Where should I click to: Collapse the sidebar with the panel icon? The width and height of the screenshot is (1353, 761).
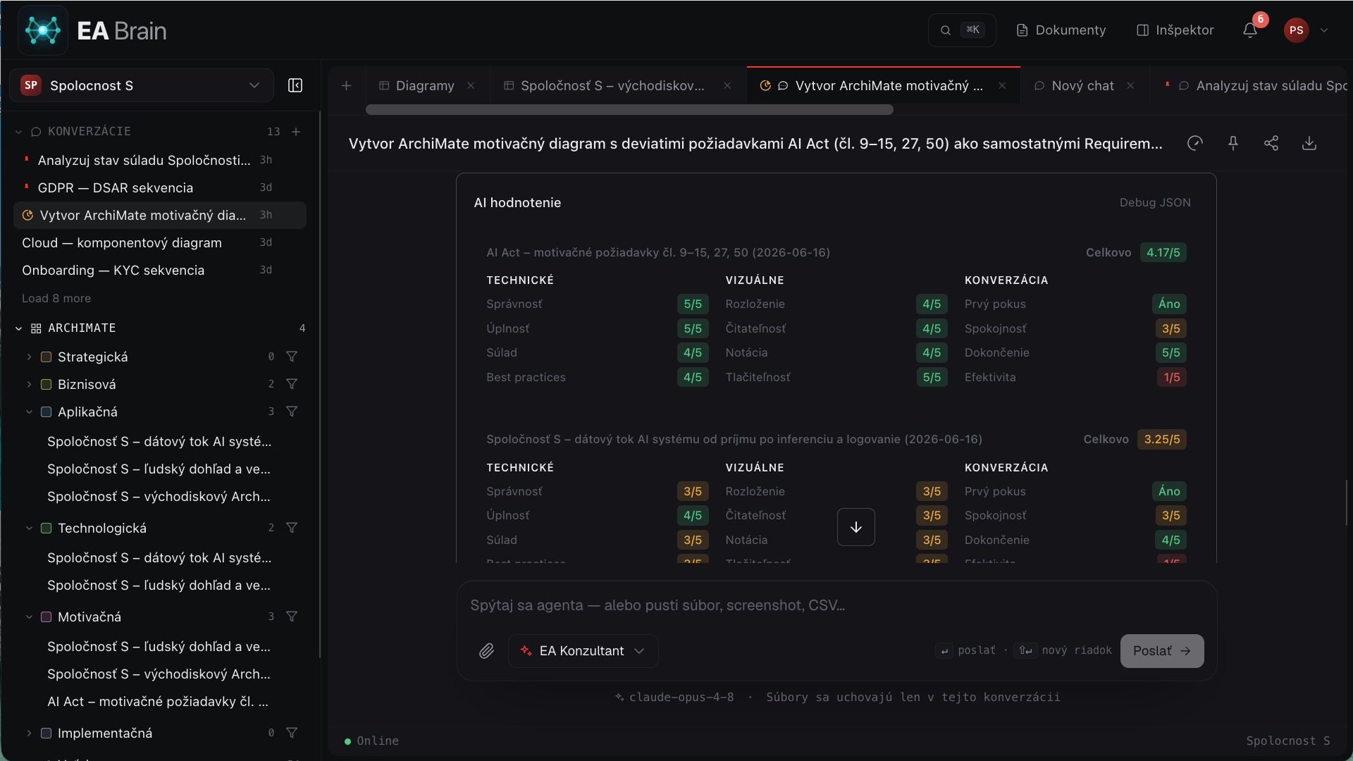[x=295, y=85]
